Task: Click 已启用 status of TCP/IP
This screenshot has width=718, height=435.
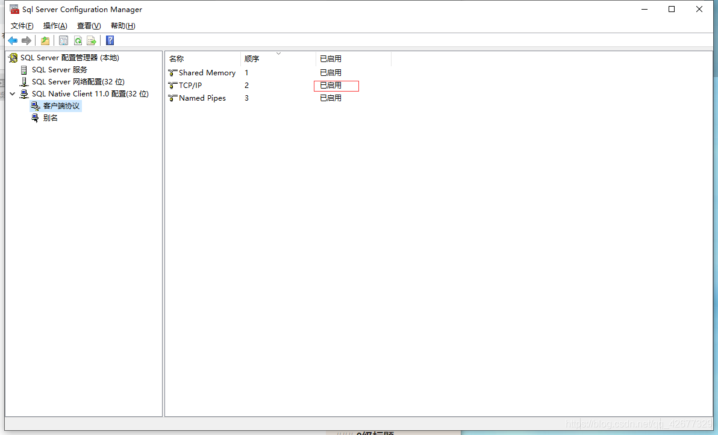Action: (331, 85)
